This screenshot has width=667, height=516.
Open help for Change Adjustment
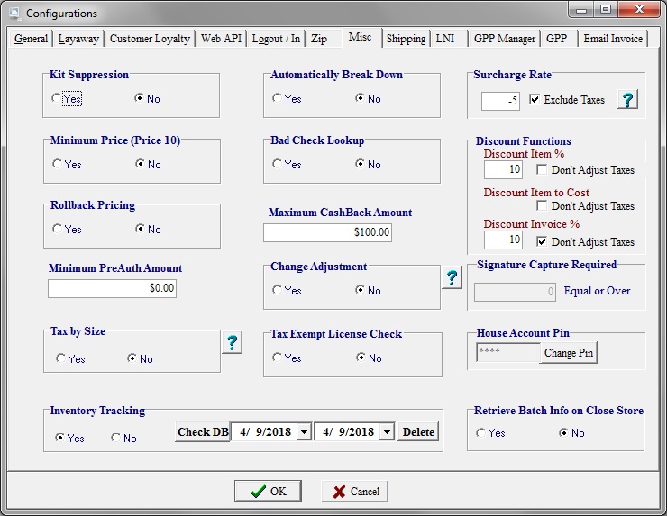tap(452, 278)
